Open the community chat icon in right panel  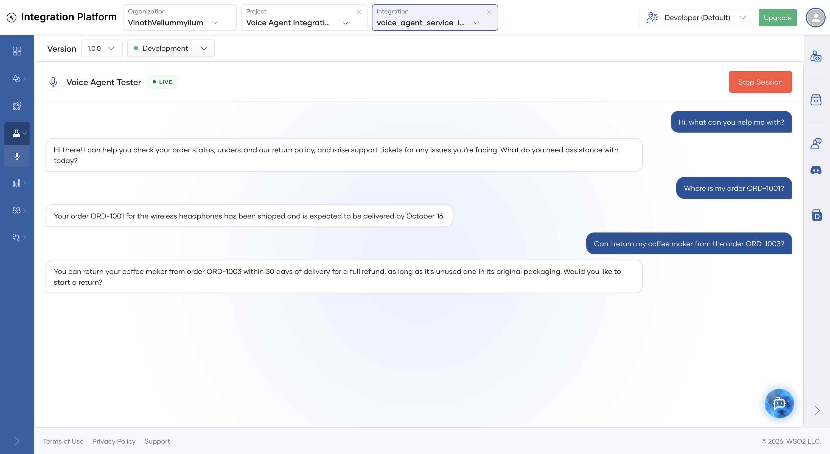(x=816, y=143)
